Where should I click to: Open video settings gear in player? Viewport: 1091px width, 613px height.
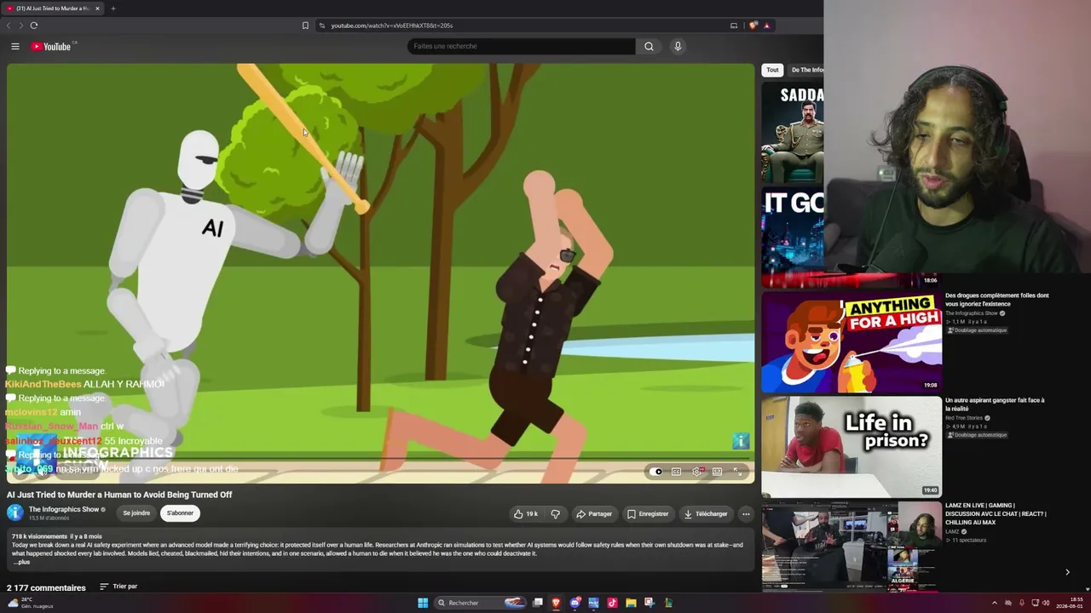[697, 472]
